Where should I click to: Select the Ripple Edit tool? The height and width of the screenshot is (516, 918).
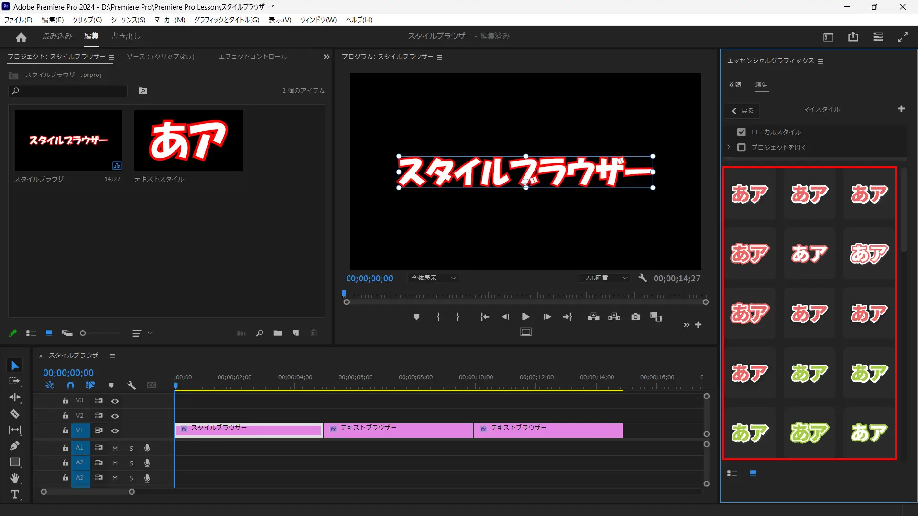pyautogui.click(x=15, y=398)
